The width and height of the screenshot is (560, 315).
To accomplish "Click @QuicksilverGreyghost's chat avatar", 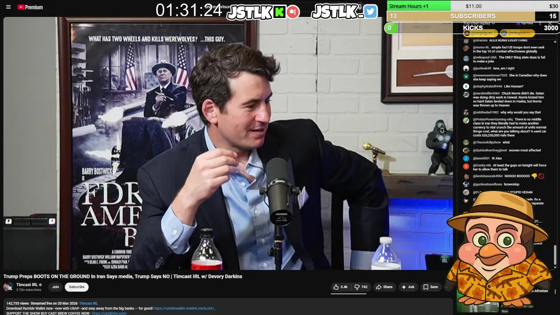I will click(466, 150).
